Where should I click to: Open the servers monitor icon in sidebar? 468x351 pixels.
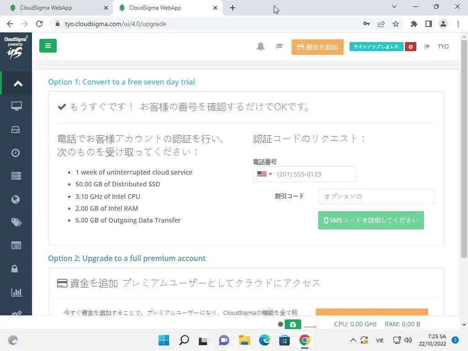click(x=16, y=106)
